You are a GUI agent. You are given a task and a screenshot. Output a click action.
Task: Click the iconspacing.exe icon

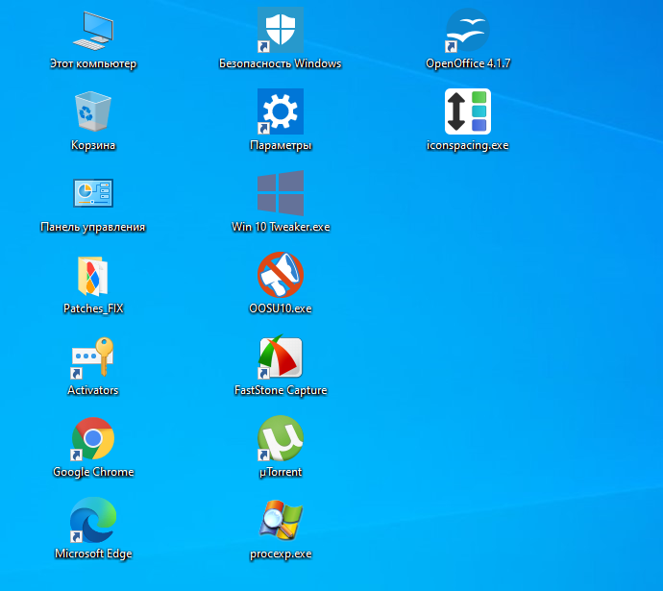click(468, 111)
